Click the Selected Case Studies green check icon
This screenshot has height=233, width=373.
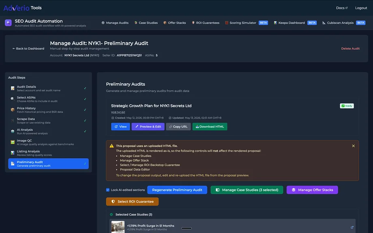111,214
